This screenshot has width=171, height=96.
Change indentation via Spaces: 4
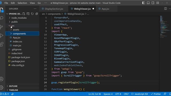point(108,94)
